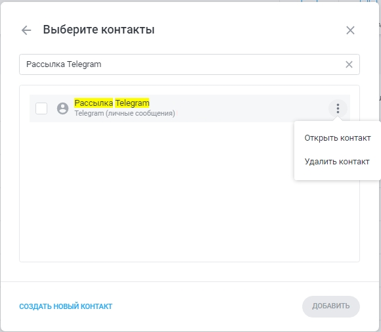Screen dimensions: 381x332
Task: Clear the search field with the X icon
Action: [349, 64]
